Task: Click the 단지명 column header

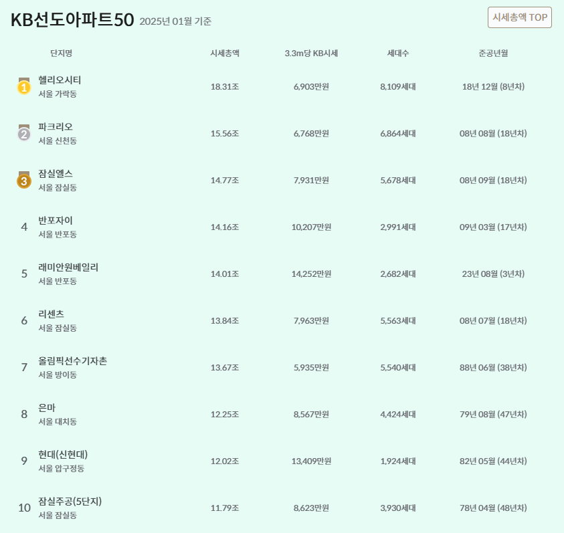Action: [61, 54]
